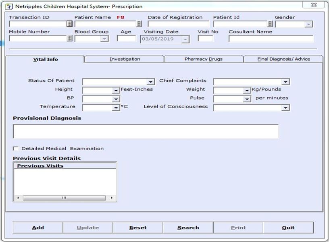Screen dimensions: 329x242
Task: Switch to the Vital Info tab
Action: (x=45, y=59)
